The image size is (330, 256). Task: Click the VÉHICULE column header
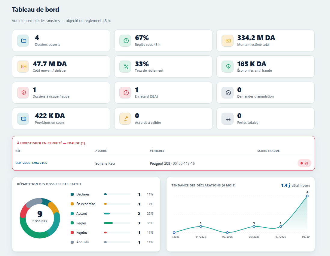click(x=157, y=151)
